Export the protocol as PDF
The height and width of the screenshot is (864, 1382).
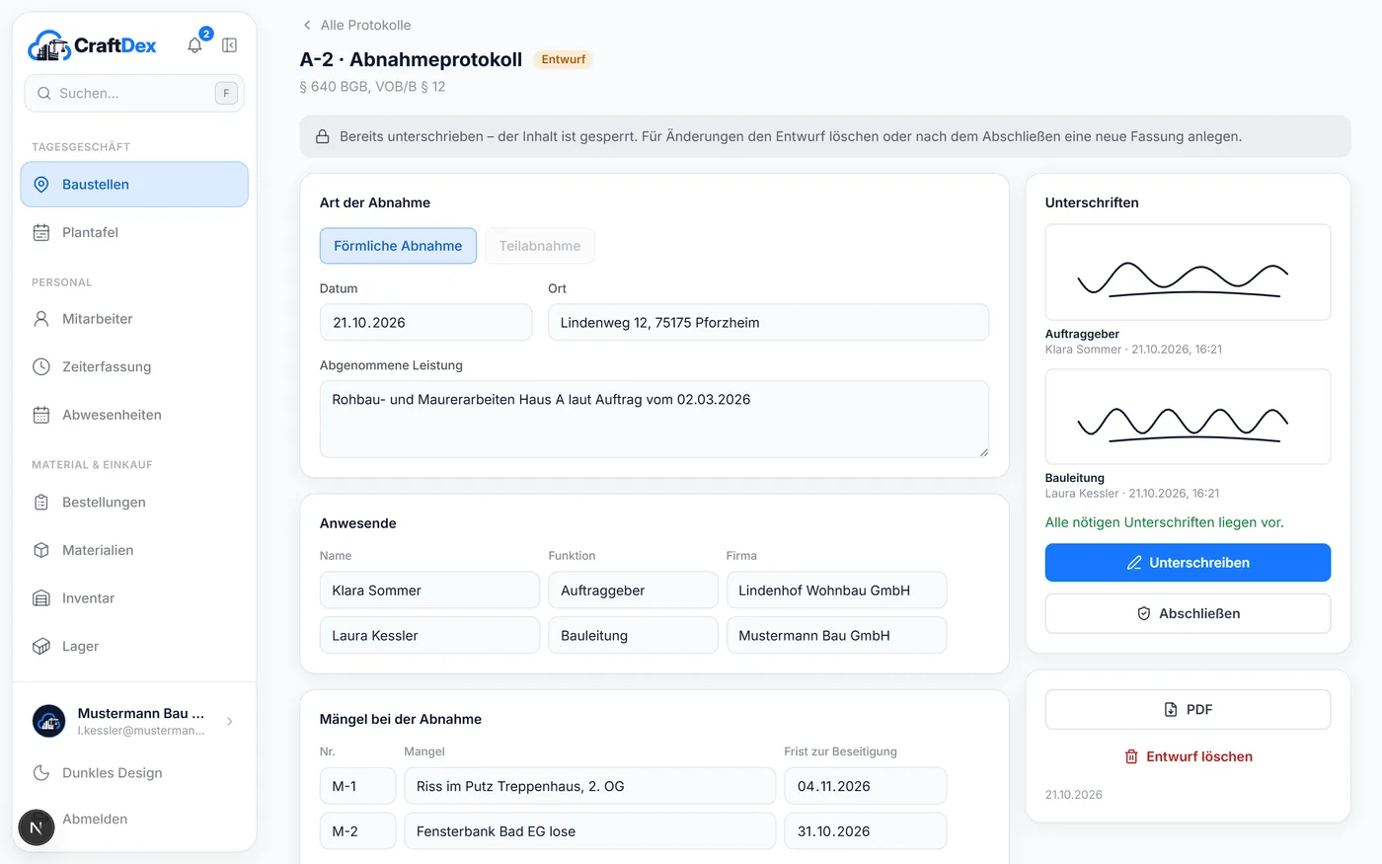[x=1188, y=709]
